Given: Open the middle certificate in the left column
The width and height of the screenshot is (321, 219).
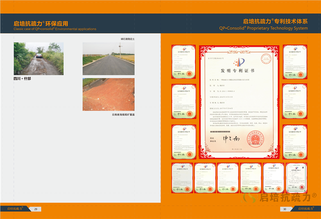Looking at the screenshot, I should point(184,101).
